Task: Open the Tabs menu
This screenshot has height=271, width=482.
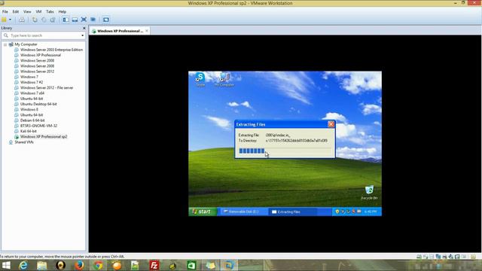Action: pos(50,12)
